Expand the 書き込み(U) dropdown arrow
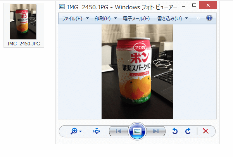233x157 pixels. click(x=186, y=18)
